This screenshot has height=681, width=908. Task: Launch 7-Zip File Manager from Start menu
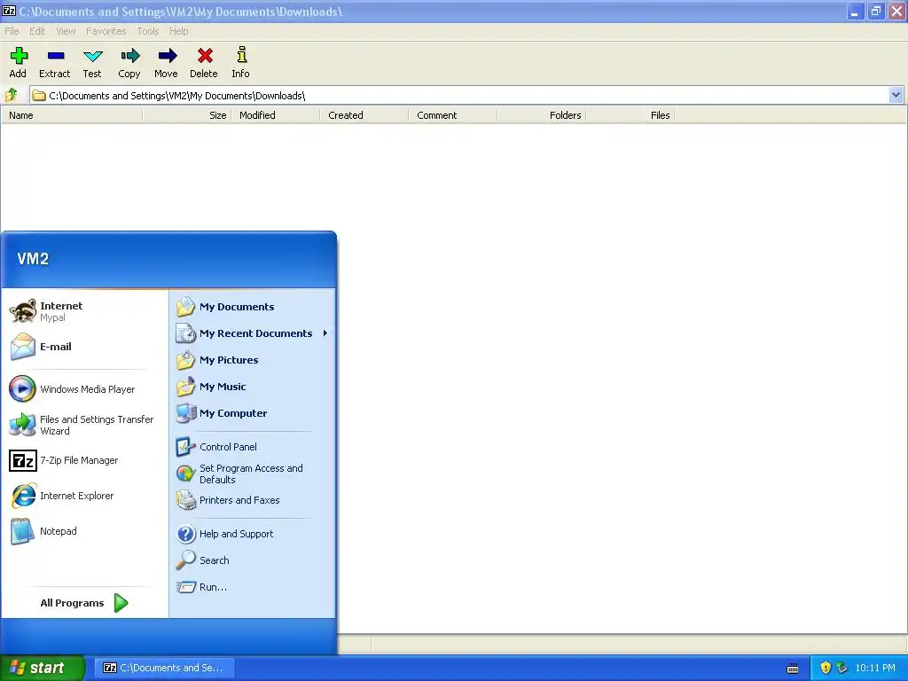(x=64, y=460)
